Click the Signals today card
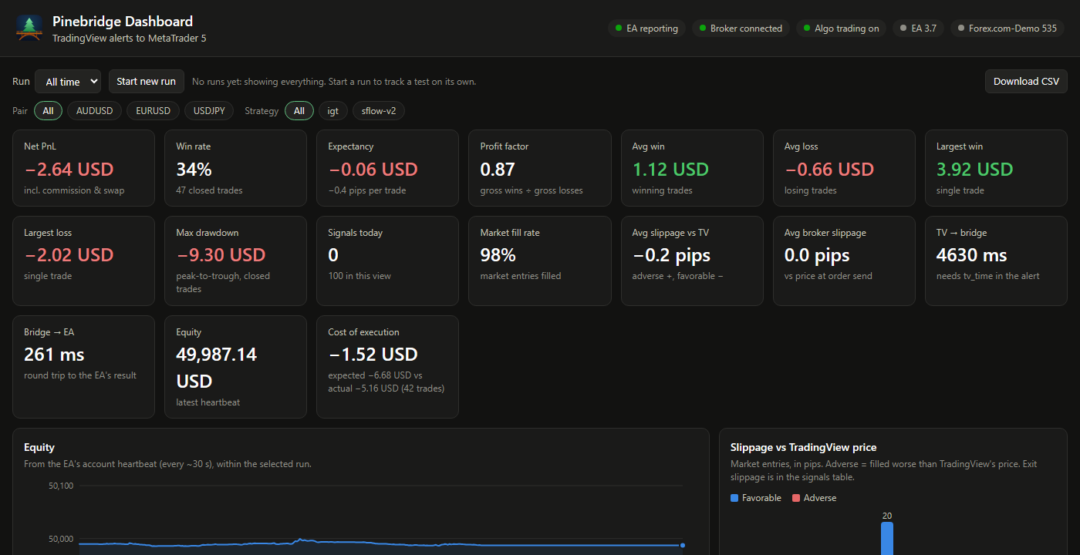The height and width of the screenshot is (555, 1080). [387, 261]
